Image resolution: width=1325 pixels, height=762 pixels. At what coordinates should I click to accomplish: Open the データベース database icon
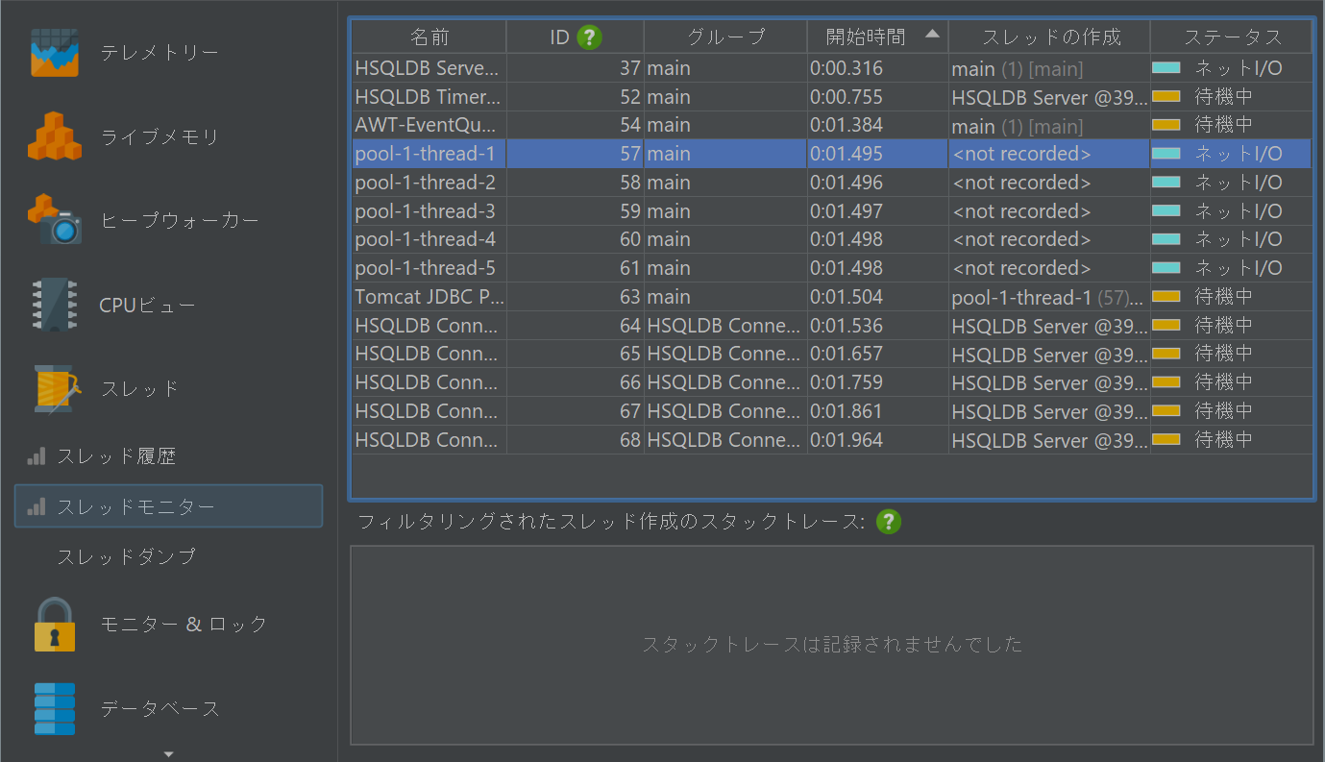54,708
